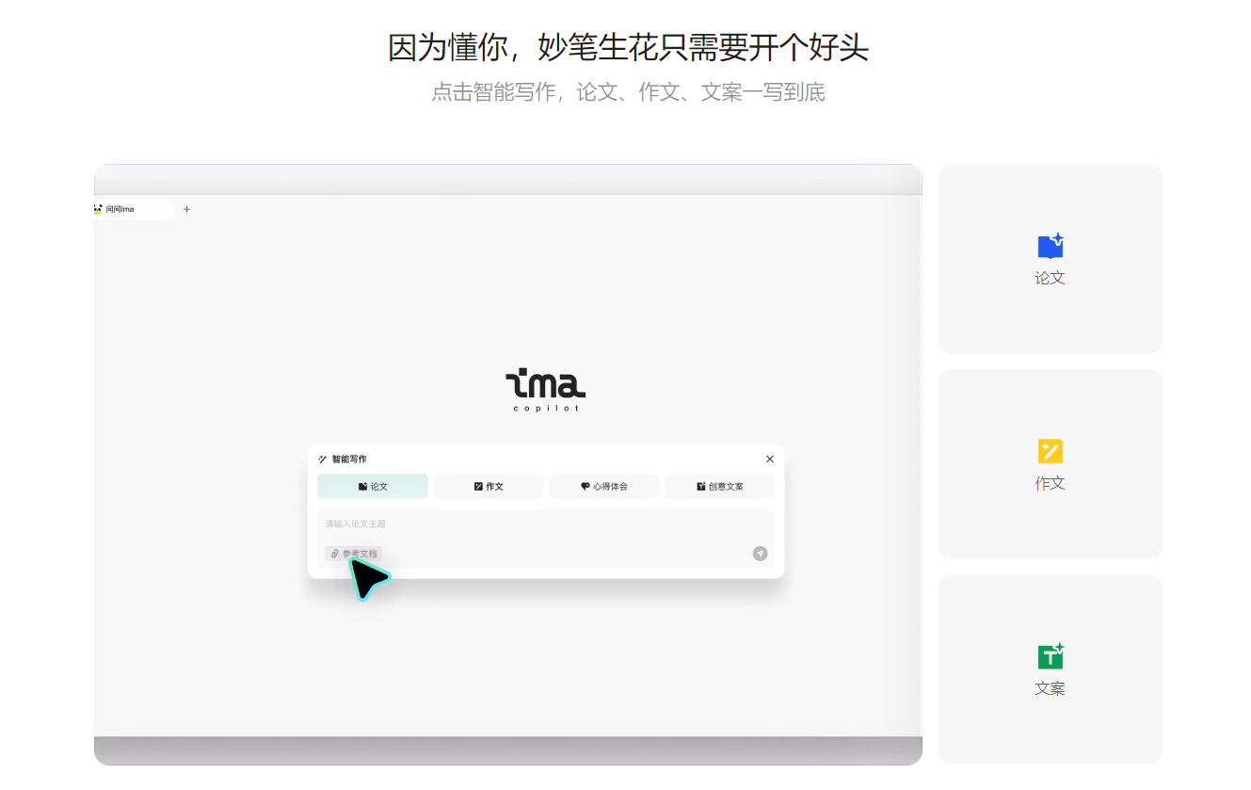Click the yellow 作文 pencil icon
This screenshot has width=1251, height=790.
1050,451
